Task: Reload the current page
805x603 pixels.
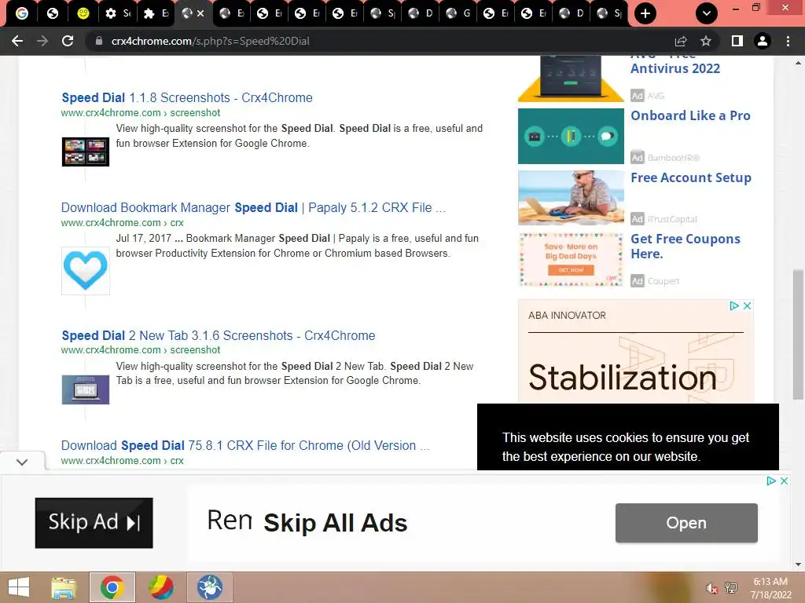Action: pos(68,41)
